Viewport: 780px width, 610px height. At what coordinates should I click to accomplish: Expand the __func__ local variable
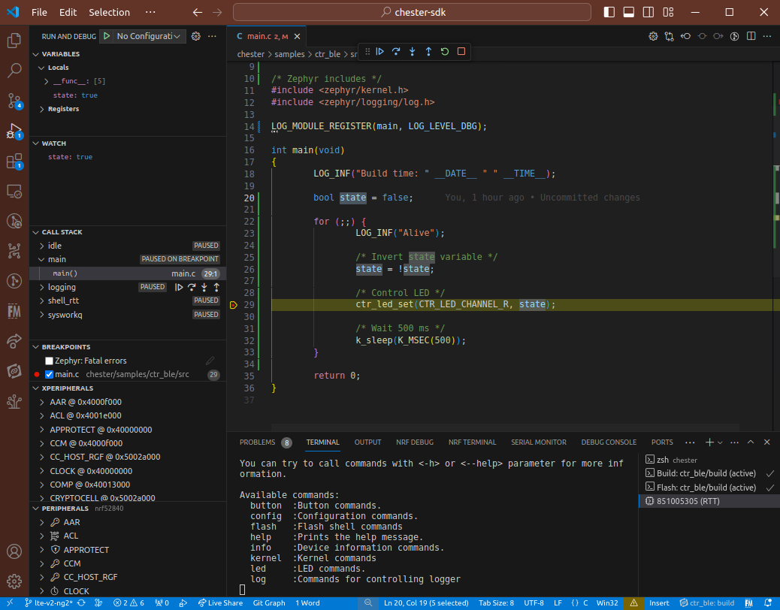point(47,81)
